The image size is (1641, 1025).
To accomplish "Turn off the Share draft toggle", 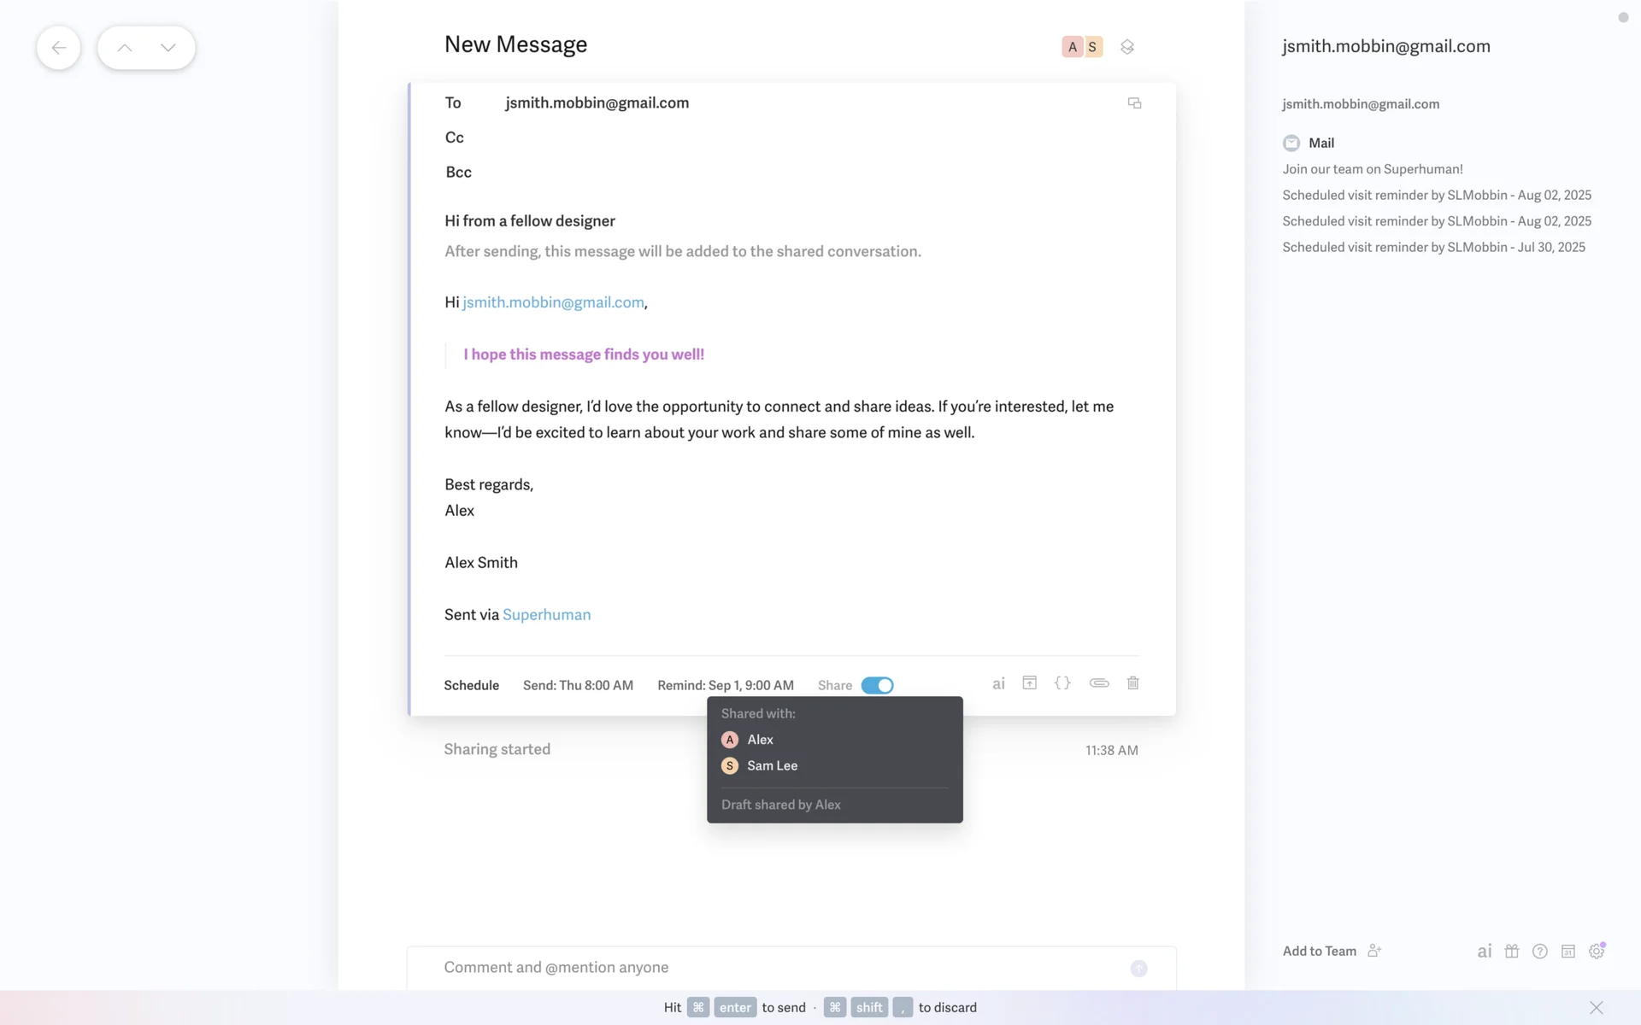I will 877,685.
